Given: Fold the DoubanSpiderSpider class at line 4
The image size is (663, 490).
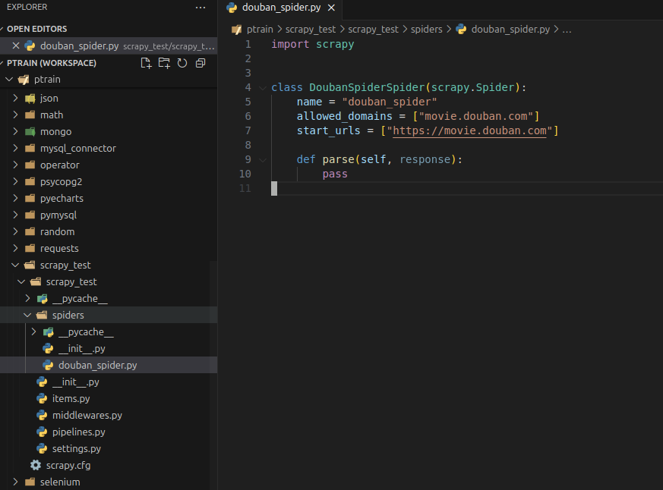Looking at the screenshot, I should (263, 87).
